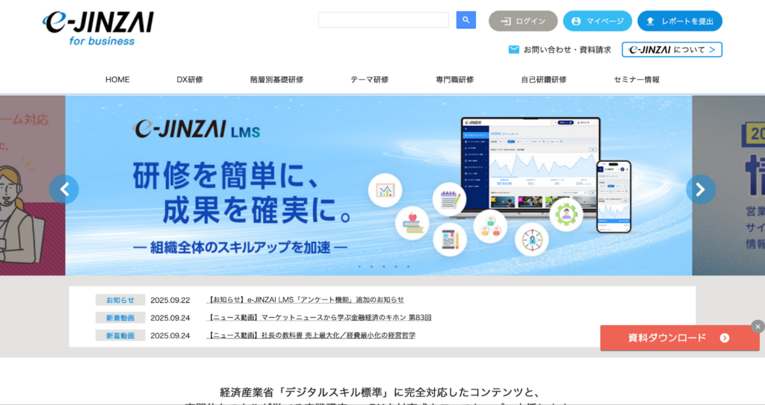Screen dimensions: 765x405
Task: Click the previous slide arrow on carousel
Action: click(x=64, y=189)
